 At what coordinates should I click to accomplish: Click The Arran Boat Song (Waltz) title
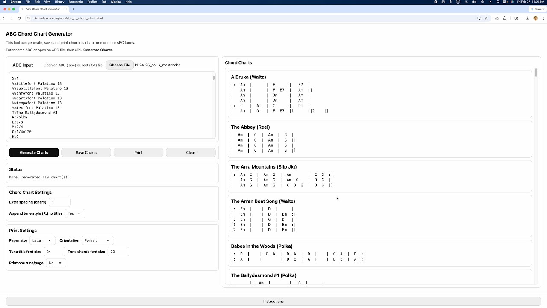263,201
